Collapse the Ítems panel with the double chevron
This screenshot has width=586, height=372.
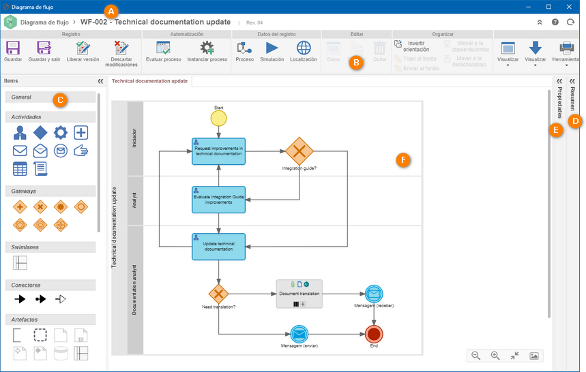[100, 81]
